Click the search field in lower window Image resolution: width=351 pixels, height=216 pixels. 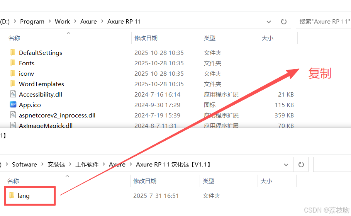332,165
